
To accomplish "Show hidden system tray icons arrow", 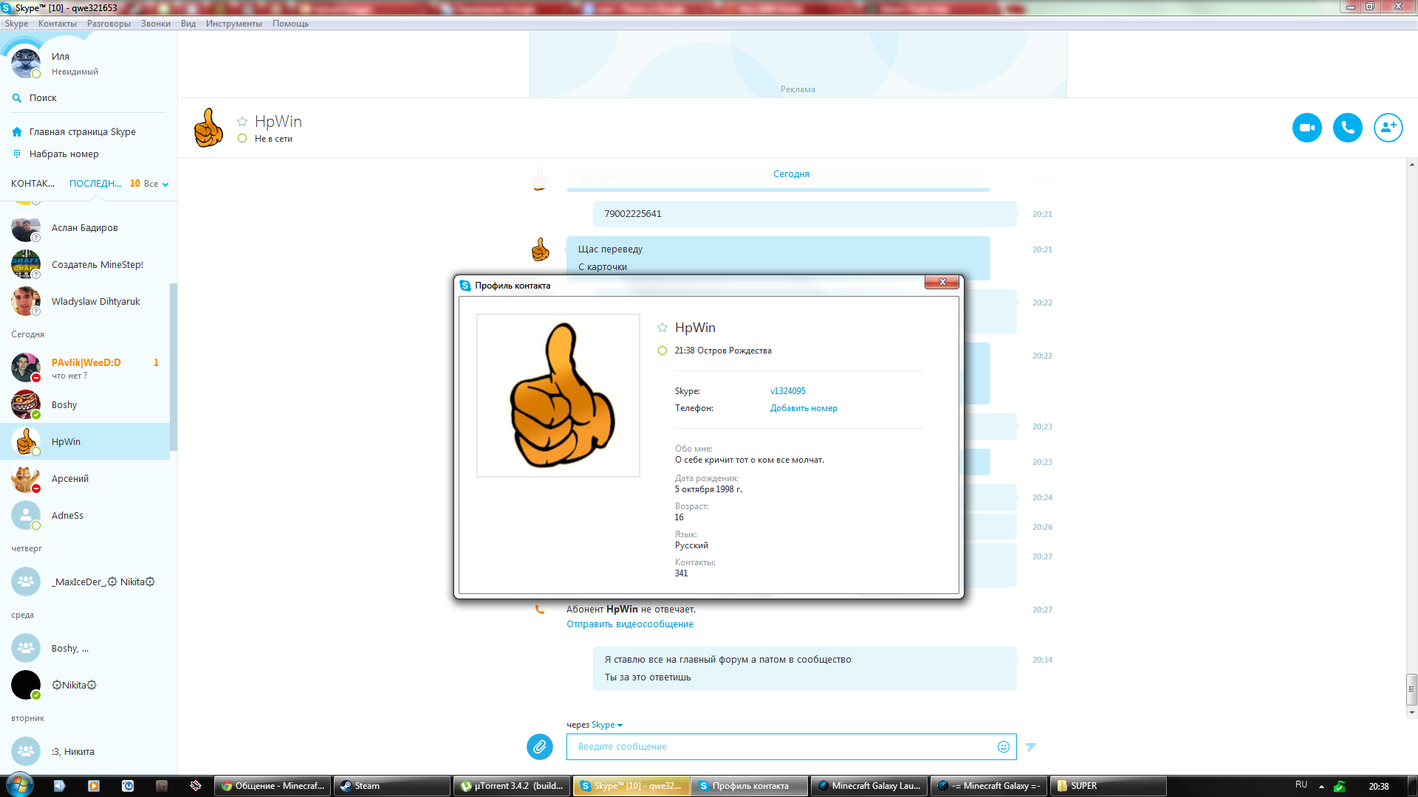I will pyautogui.click(x=1321, y=787).
